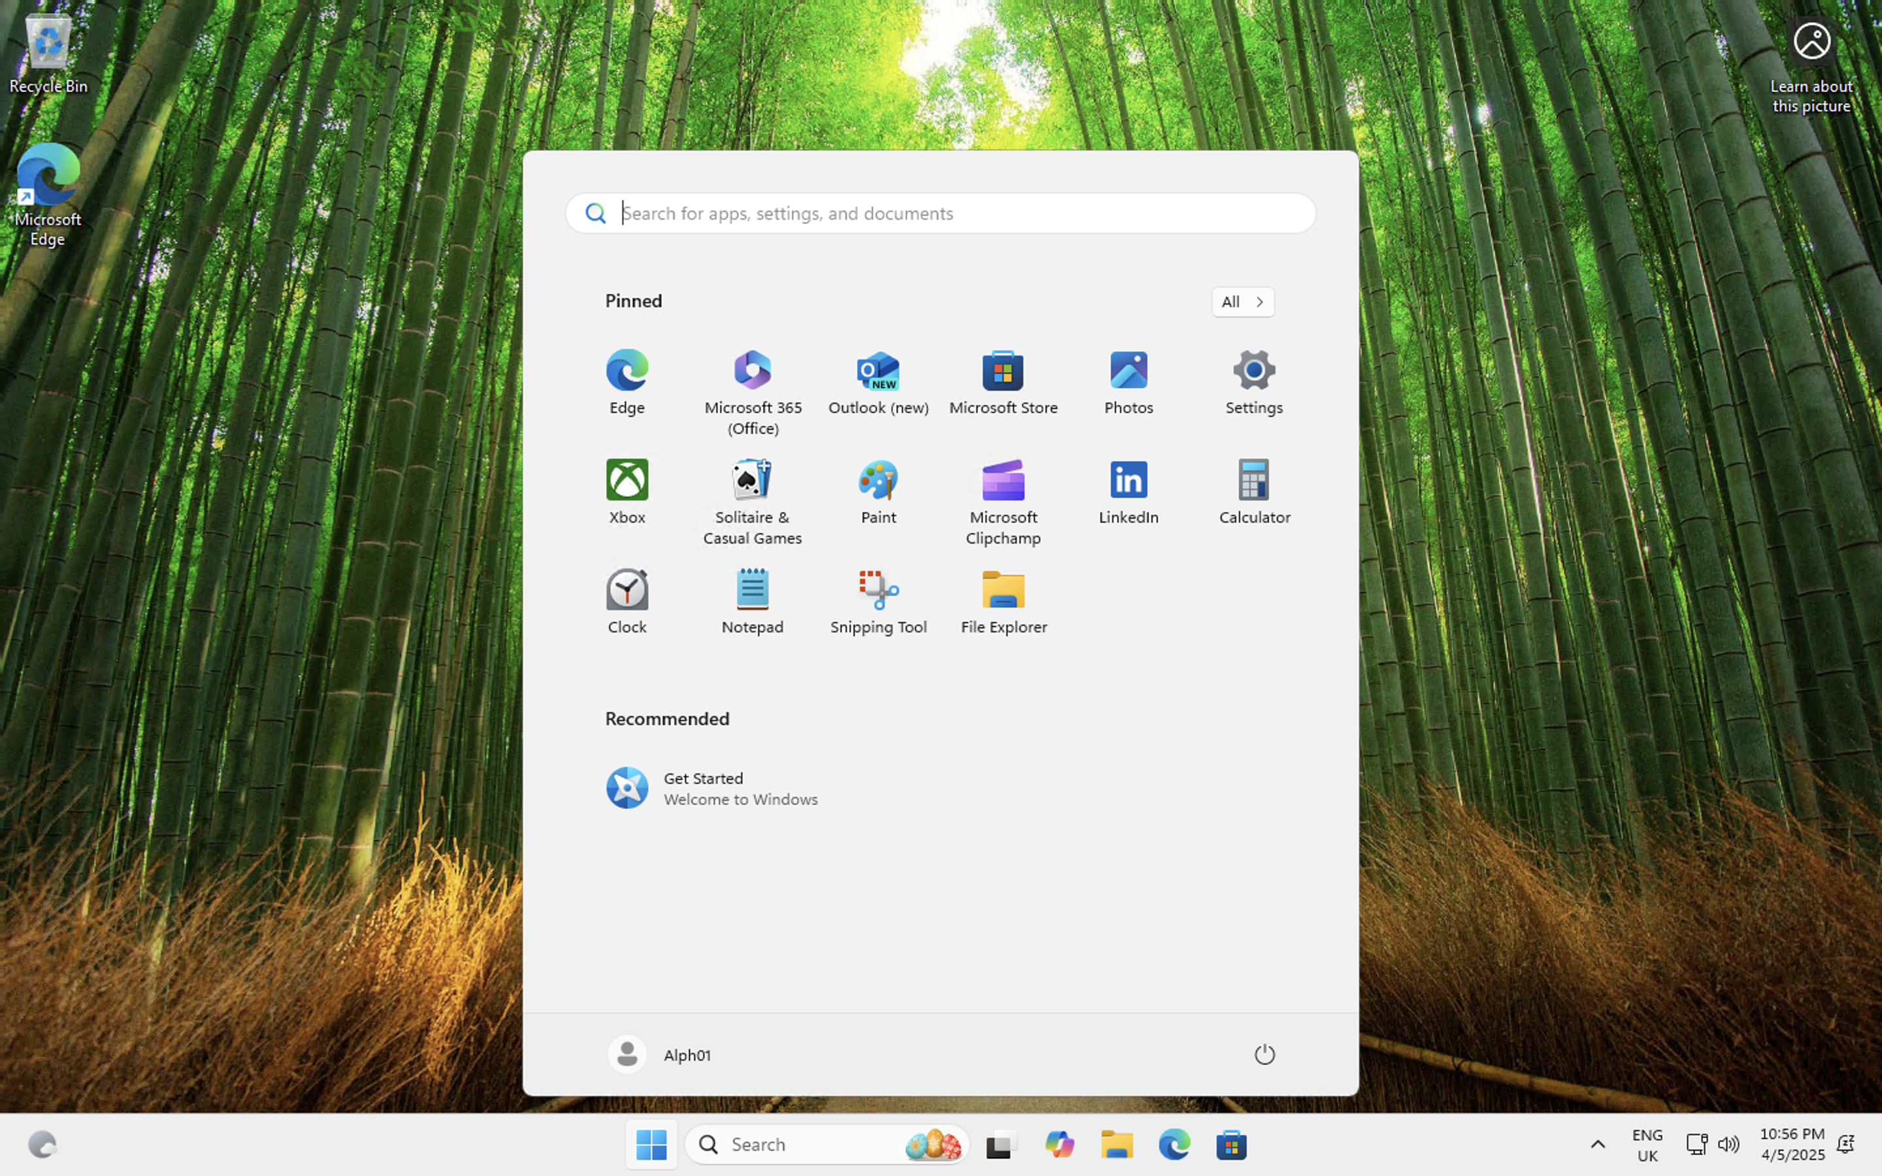Screen dimensions: 1882x1176
Task: Click the power button in Start menu
Action: [x=1264, y=1054]
